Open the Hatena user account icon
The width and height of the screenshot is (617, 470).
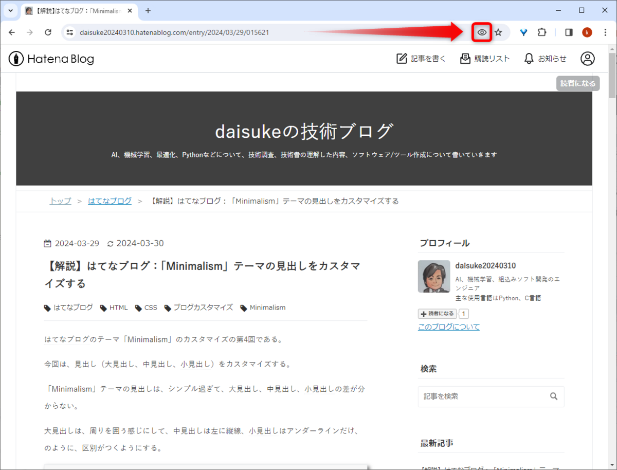(587, 59)
